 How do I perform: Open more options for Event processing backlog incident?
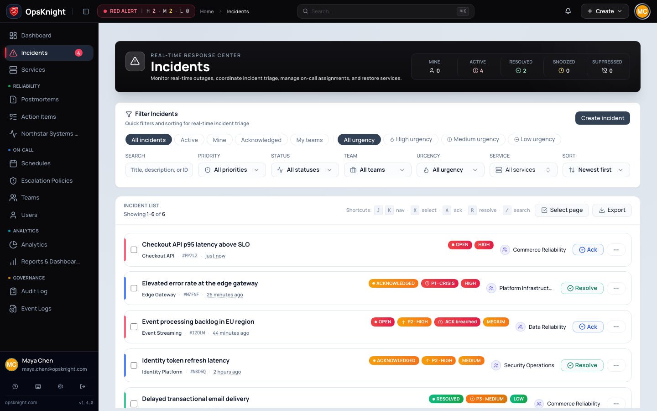point(616,327)
